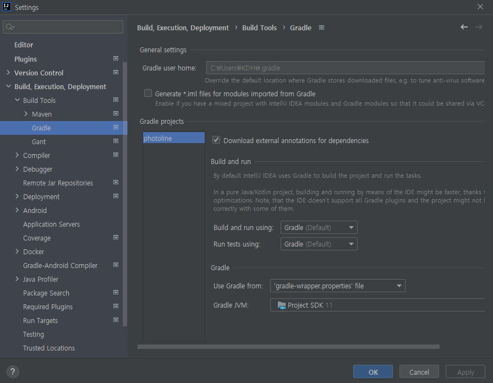Open the Gradle JVM Project SDK dropdown
Screen dimensions: 493x383
tap(377, 305)
